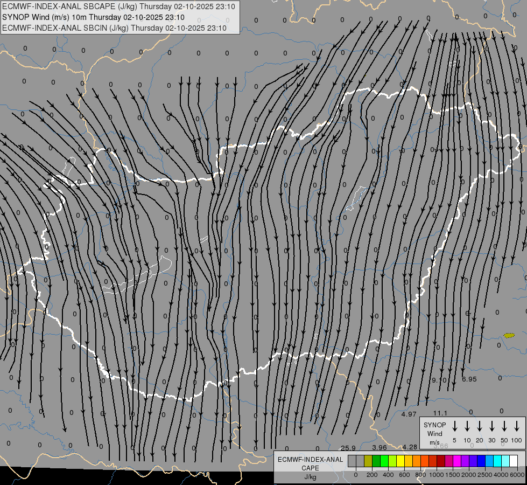Viewport: 527px width, 485px height.
Task: Click the 200 tick on CAPE scale
Action: pos(372,475)
